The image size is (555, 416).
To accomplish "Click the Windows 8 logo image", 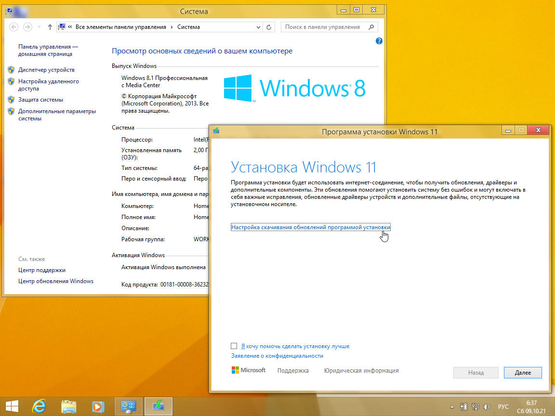I will tap(294, 88).
